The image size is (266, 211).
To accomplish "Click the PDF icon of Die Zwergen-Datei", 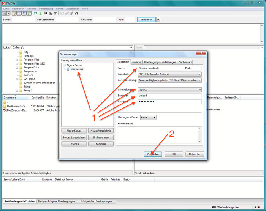I will click(x=5, y=110).
